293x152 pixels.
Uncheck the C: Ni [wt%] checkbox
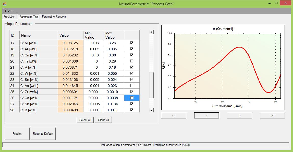[132, 43]
